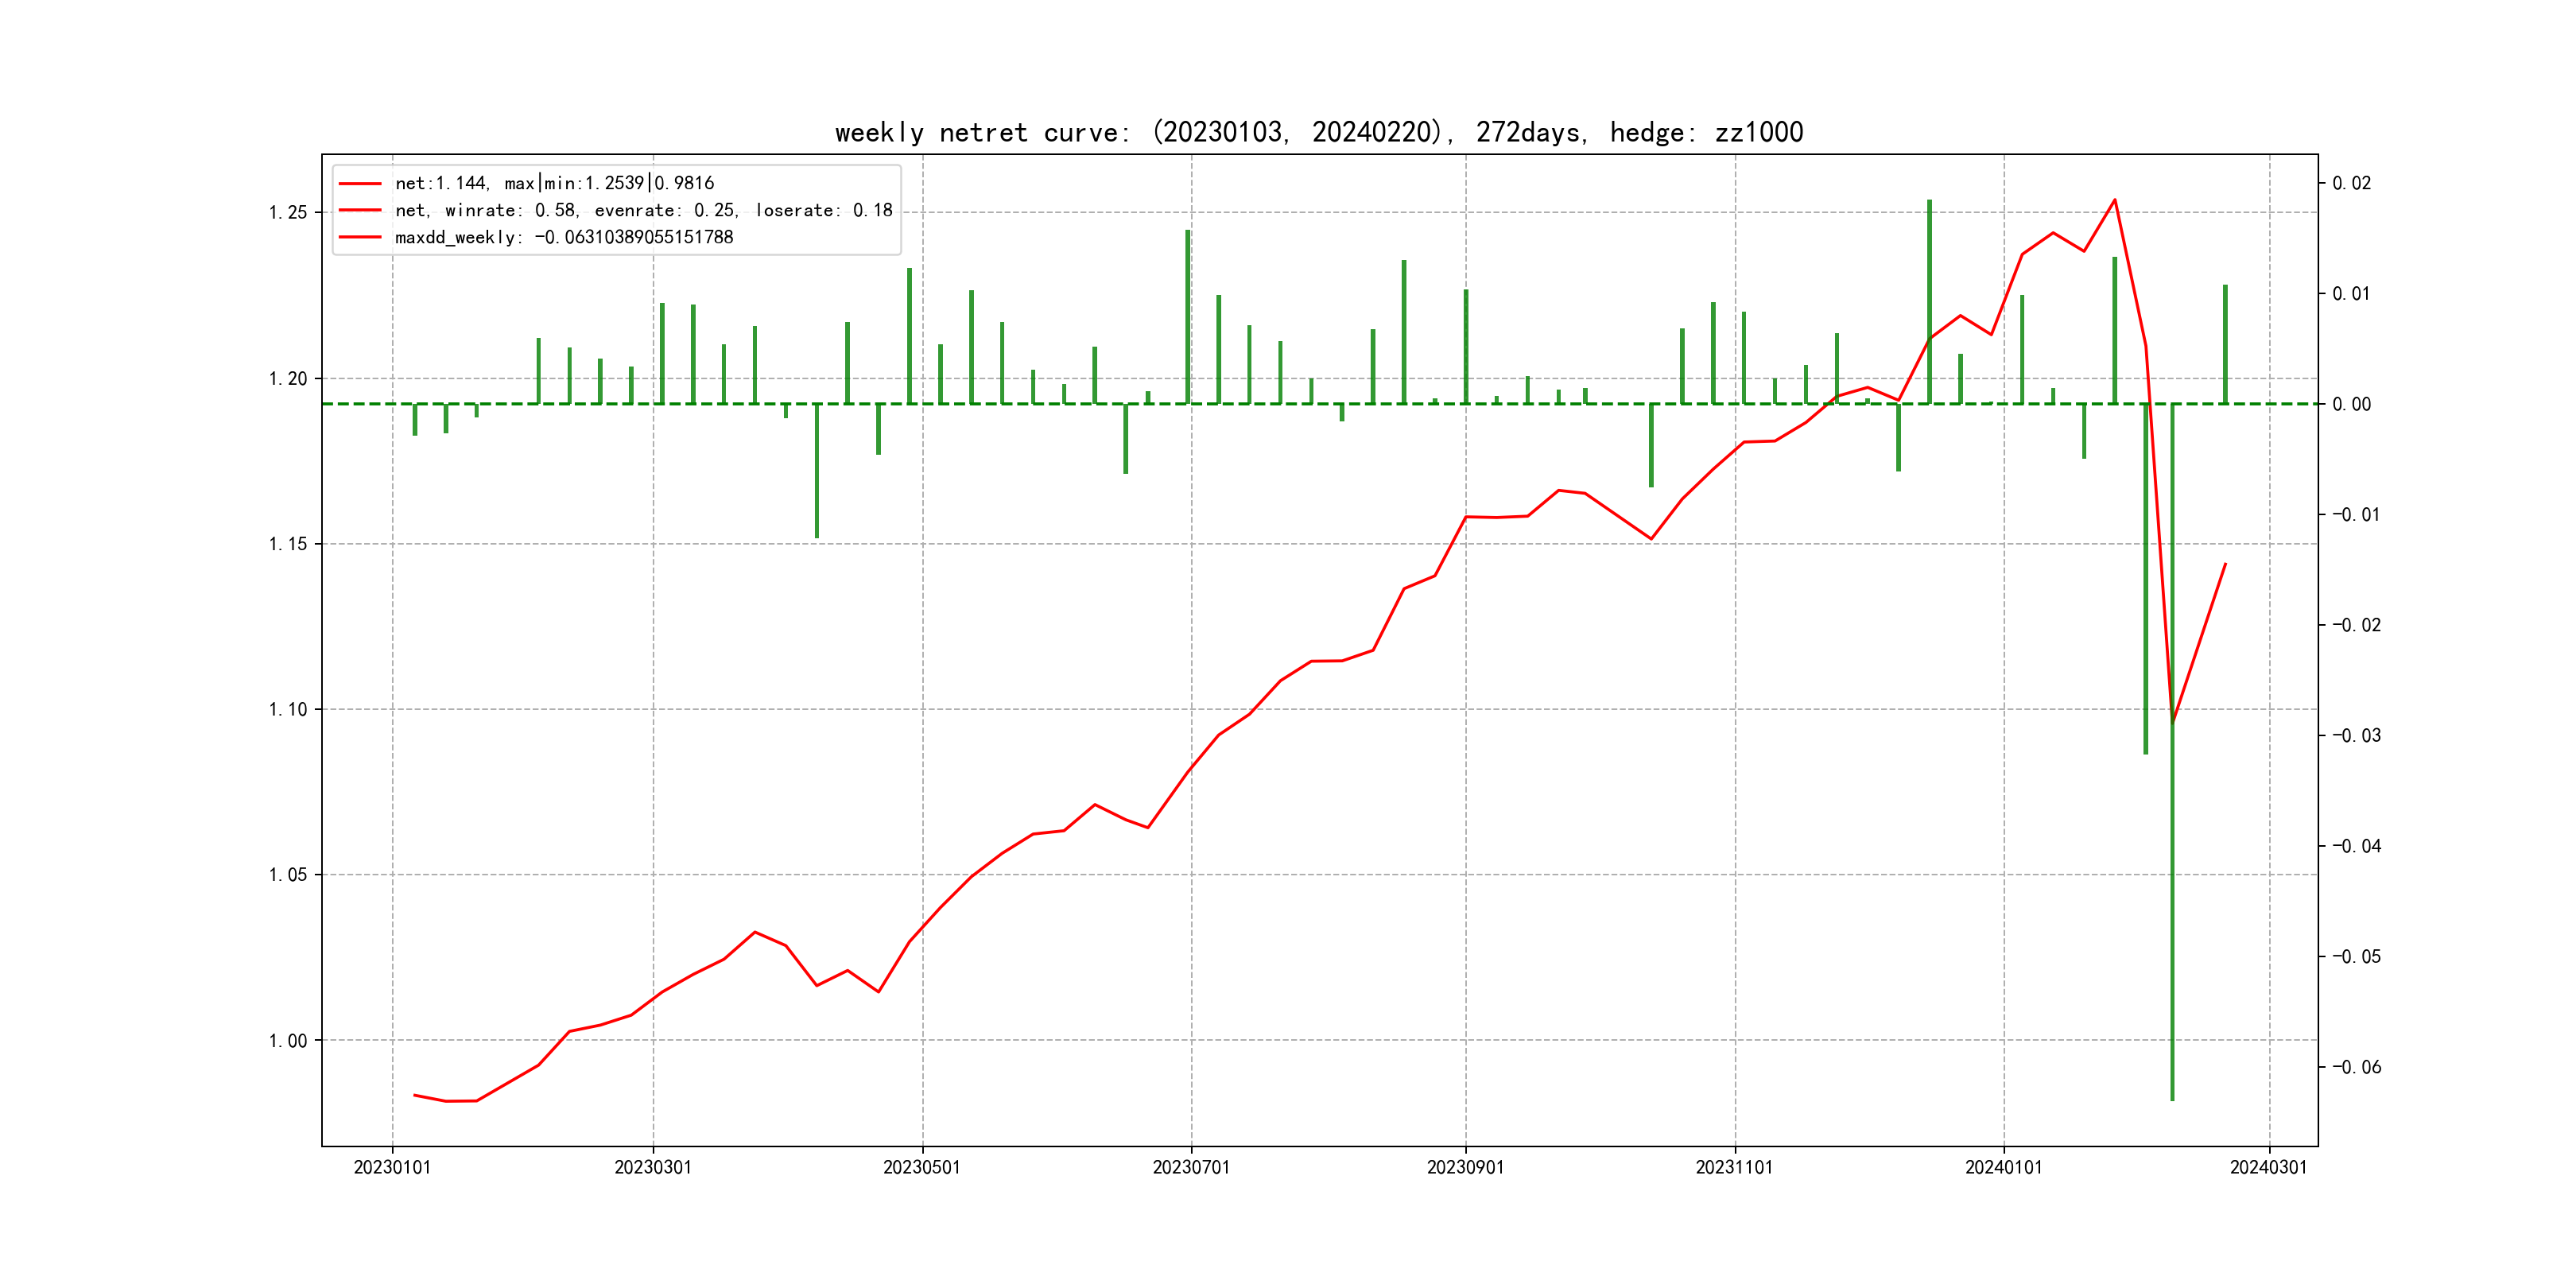
Task: Click the peak of the red net curve
Action: pyautogui.click(x=2114, y=200)
